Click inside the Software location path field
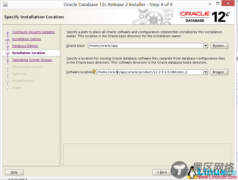Viewport: 238px width, 180px height. (x=150, y=72)
